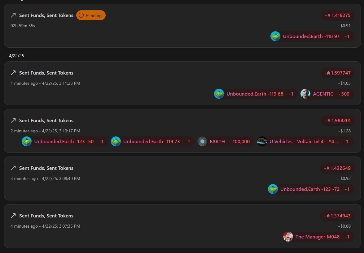Click the -₳ 1.988201 amount badge
The image size is (364, 253).
point(338,121)
